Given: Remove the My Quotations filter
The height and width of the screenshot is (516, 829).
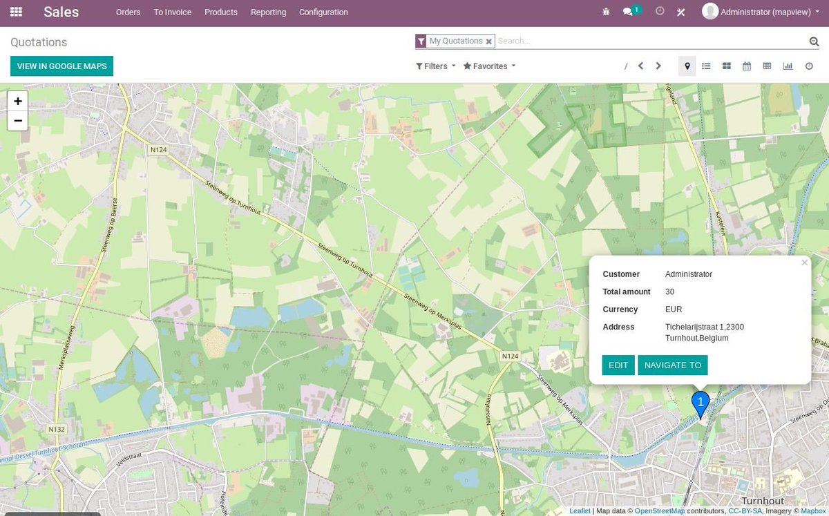Looking at the screenshot, I should 488,41.
